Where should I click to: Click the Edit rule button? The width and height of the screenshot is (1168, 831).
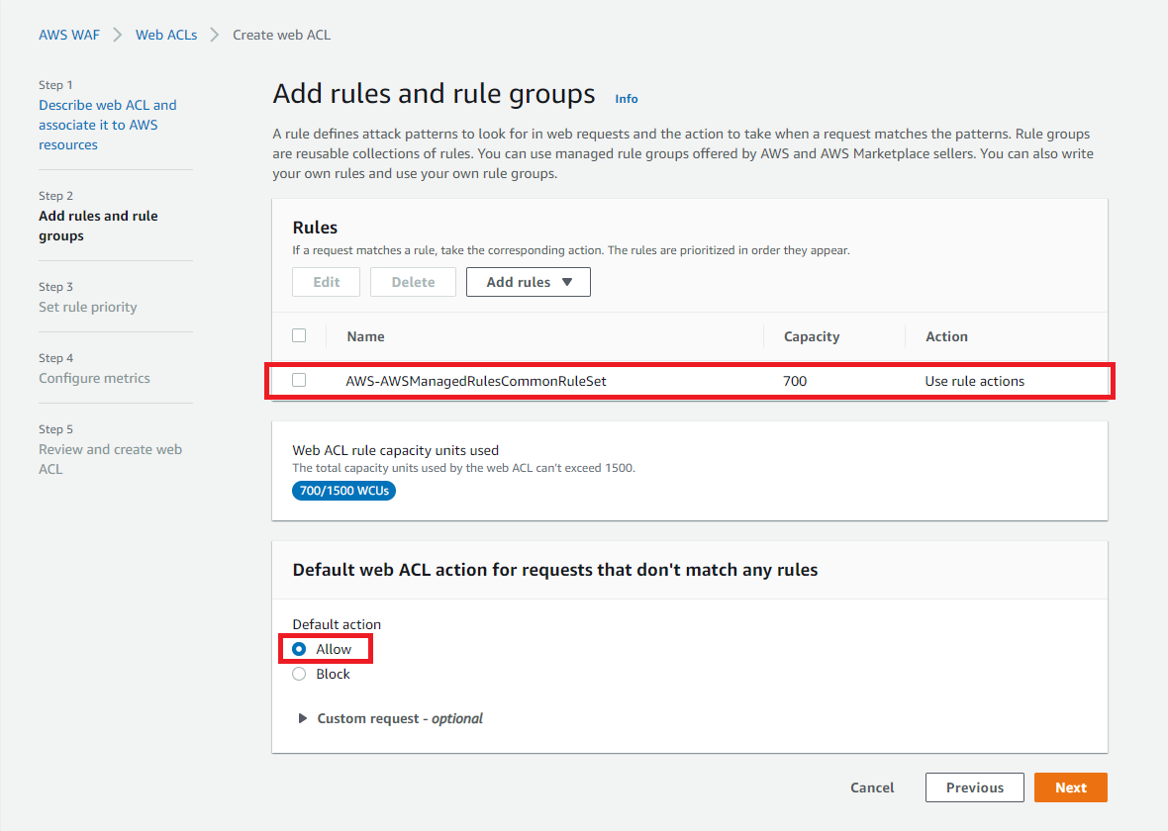click(327, 282)
